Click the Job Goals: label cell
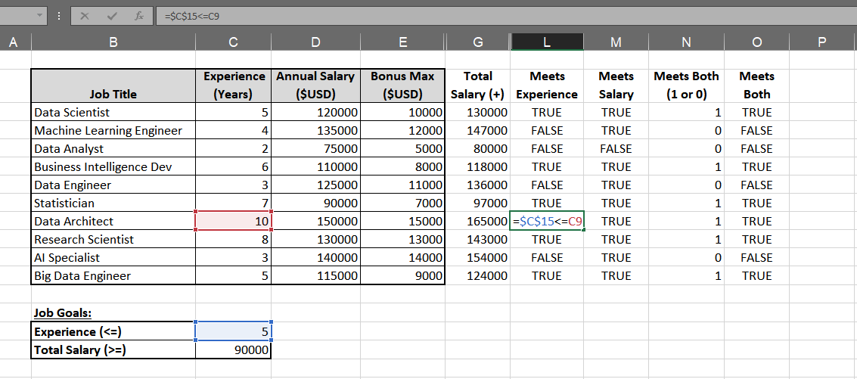The width and height of the screenshot is (857, 379). [x=113, y=312]
